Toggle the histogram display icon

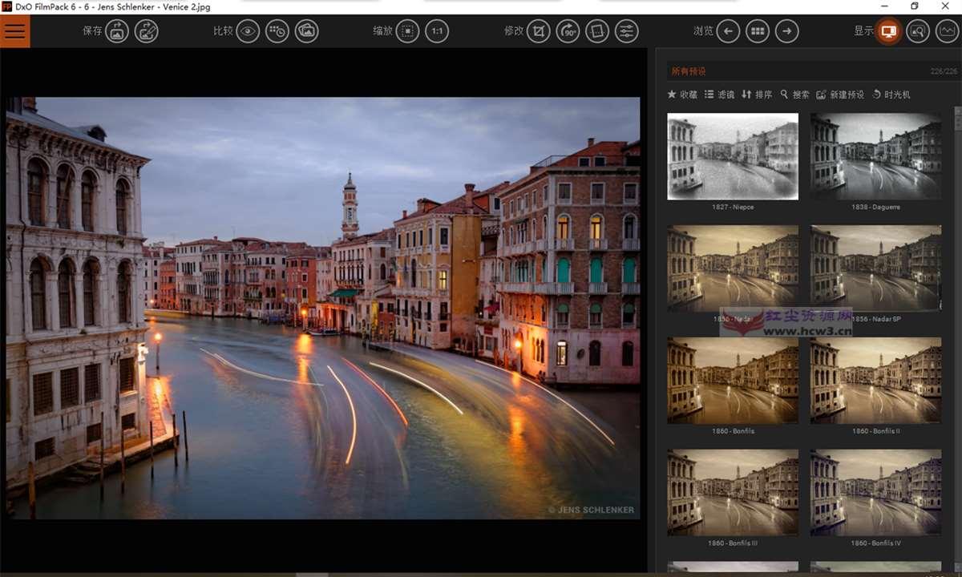tap(948, 31)
